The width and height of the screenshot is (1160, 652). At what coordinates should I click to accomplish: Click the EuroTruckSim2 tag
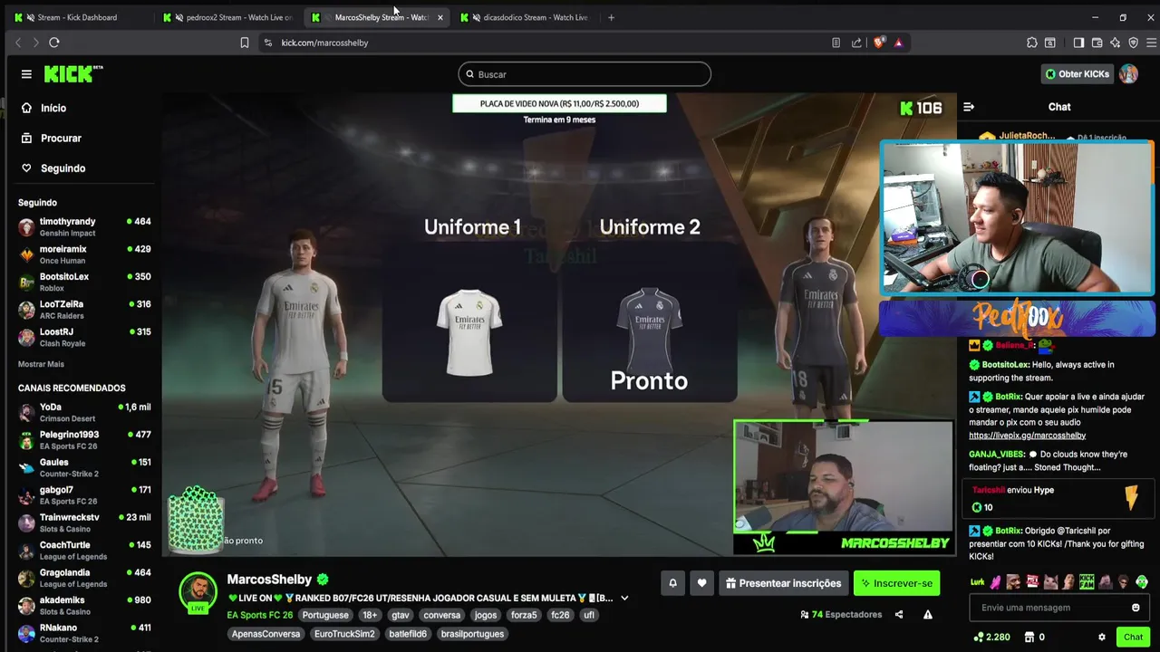[x=344, y=634]
